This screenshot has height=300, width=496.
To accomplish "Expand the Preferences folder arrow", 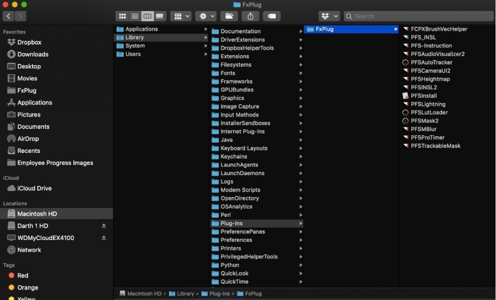I will click(301, 240).
